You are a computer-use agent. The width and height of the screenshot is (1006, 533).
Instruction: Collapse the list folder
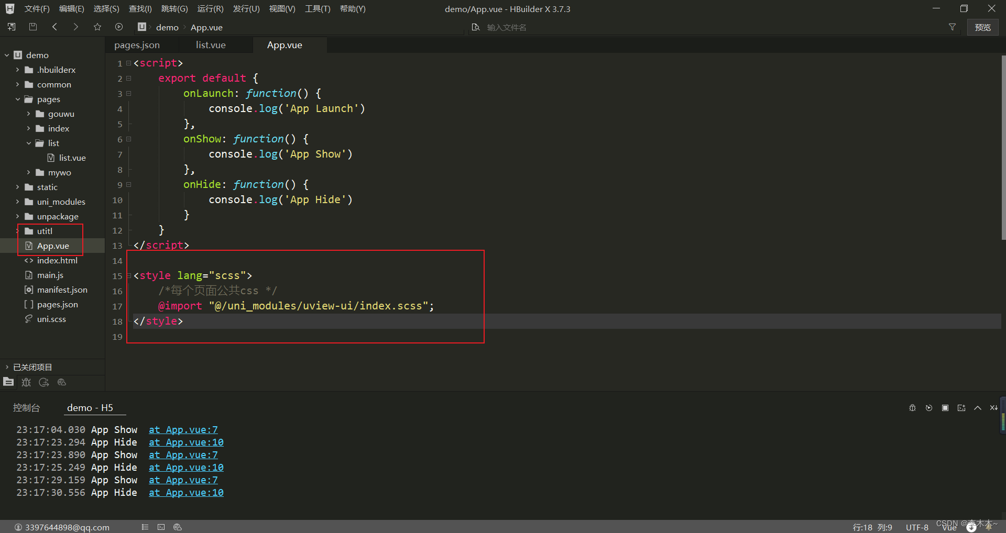click(28, 143)
